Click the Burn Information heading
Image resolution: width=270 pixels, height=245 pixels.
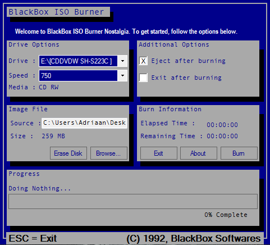(x=170, y=109)
